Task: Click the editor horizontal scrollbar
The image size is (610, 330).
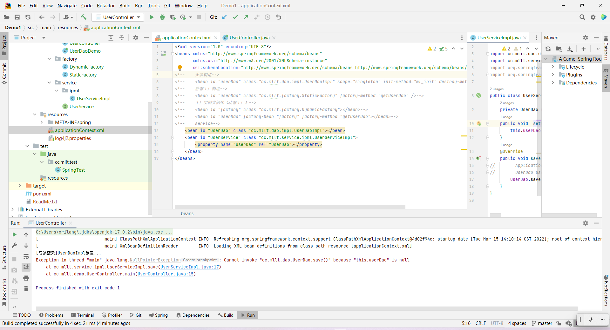Action: click(x=290, y=207)
